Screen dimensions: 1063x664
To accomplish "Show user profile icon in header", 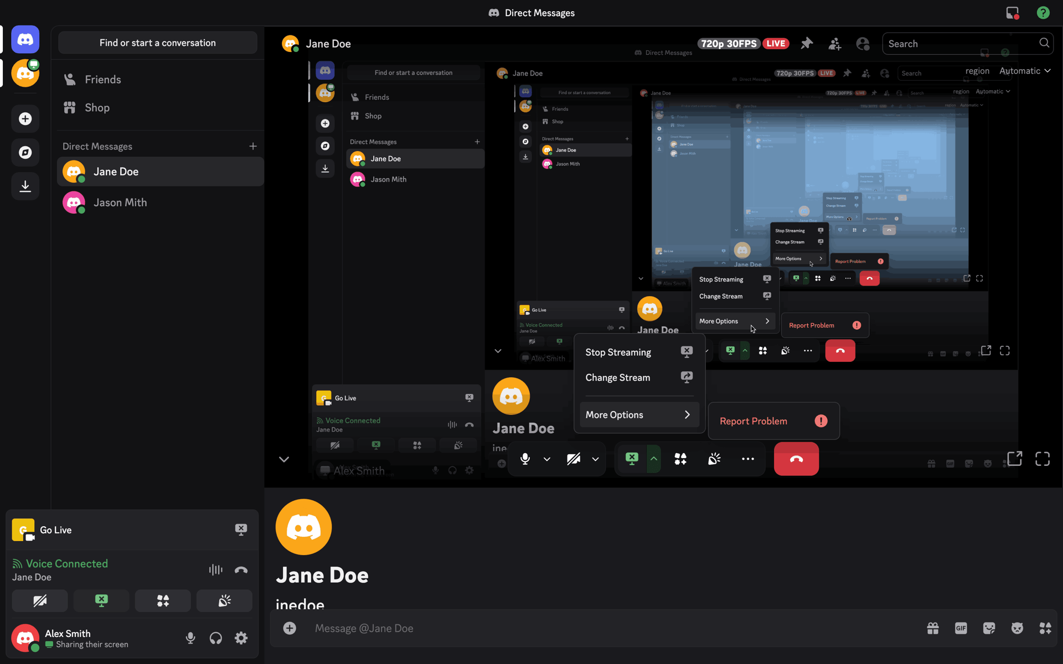I will [863, 44].
